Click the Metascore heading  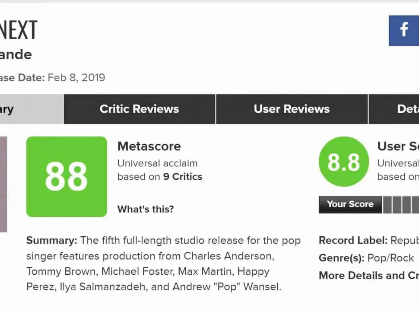[149, 146]
